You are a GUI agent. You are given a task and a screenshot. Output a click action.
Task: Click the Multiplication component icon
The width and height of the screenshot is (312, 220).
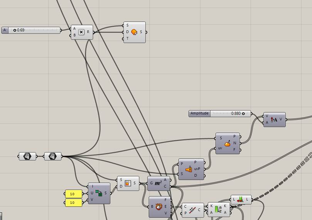click(81, 32)
